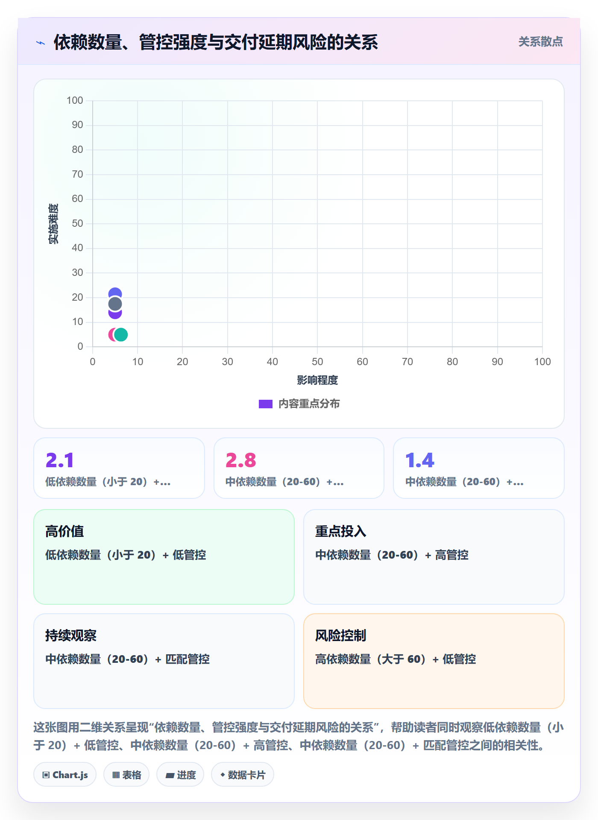This screenshot has height=820, width=598.
Task: Click the 内容重点分布 legend label
Action: pyautogui.click(x=309, y=404)
